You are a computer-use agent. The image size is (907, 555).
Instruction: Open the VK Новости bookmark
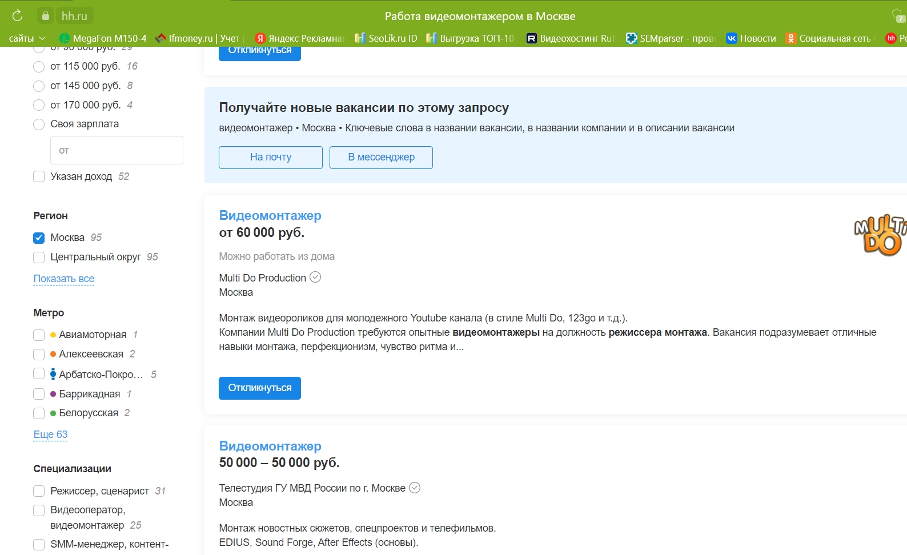751,38
